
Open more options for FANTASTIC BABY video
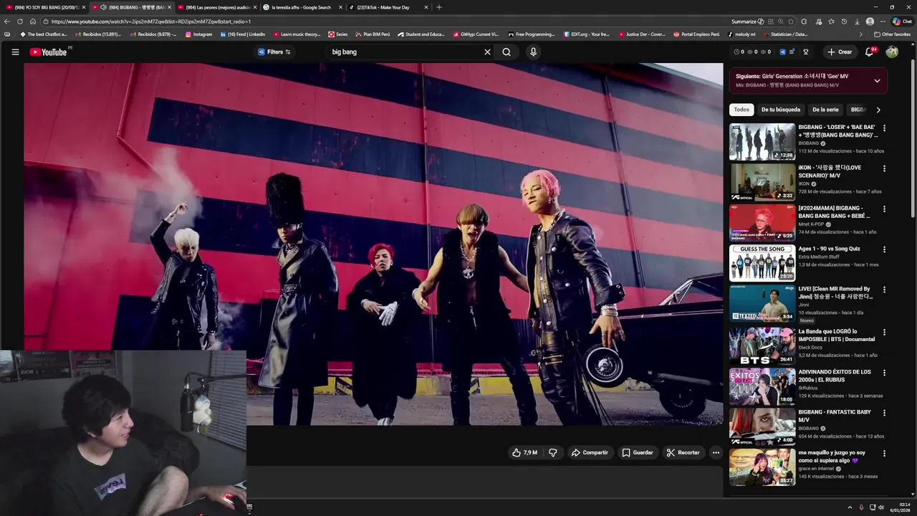tap(884, 413)
